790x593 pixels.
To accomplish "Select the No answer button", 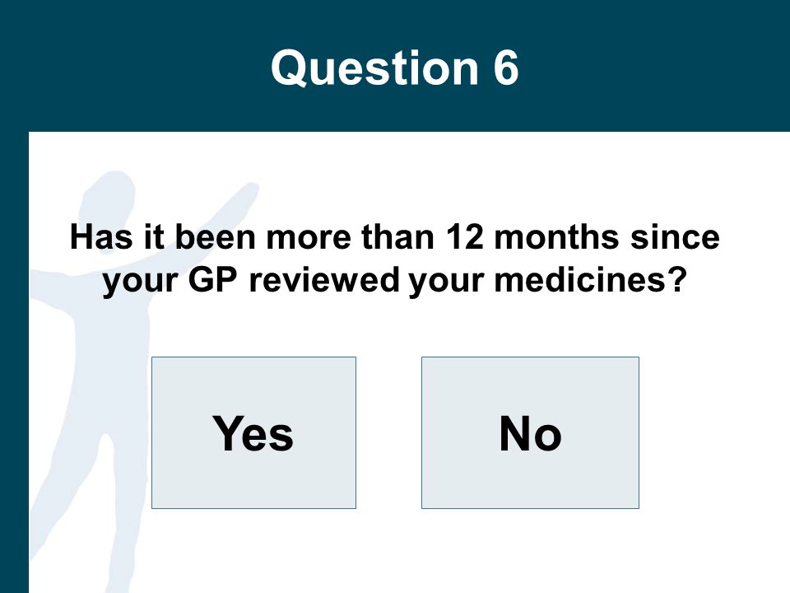I will pyautogui.click(x=530, y=432).
